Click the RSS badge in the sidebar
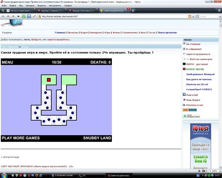 click(190, 110)
